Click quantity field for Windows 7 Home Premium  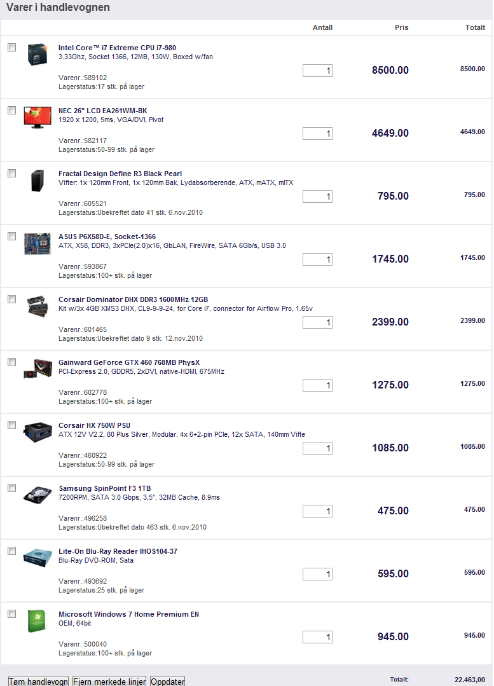(x=317, y=637)
